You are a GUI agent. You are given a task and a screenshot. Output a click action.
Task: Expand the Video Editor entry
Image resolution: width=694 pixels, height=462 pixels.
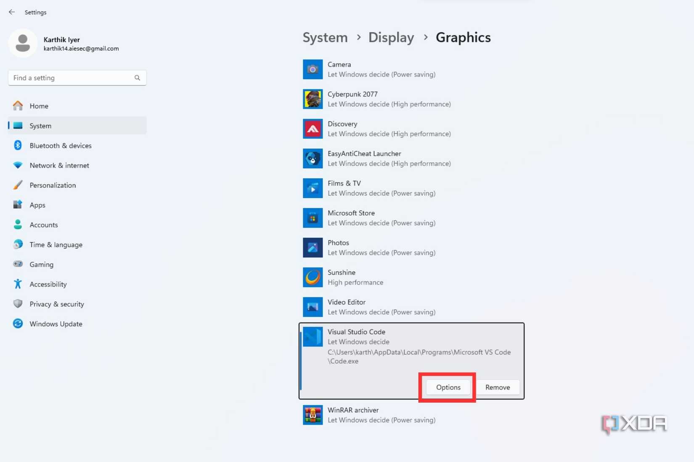[411, 307]
